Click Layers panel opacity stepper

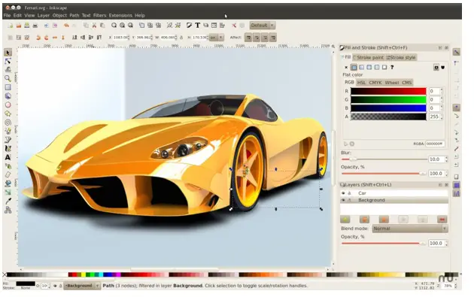pos(446,243)
